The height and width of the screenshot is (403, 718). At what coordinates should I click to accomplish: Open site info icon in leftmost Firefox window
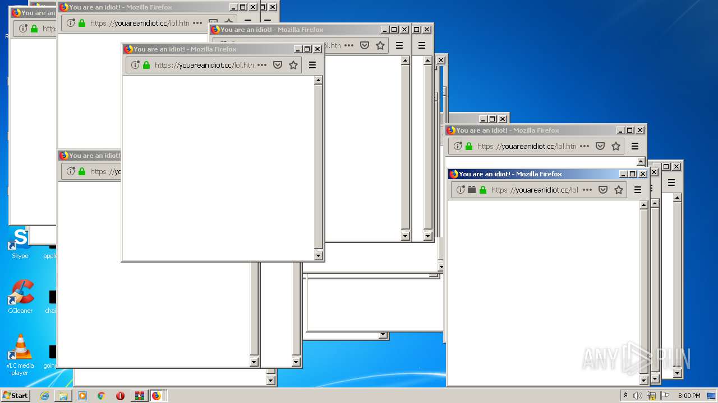[x=23, y=29]
